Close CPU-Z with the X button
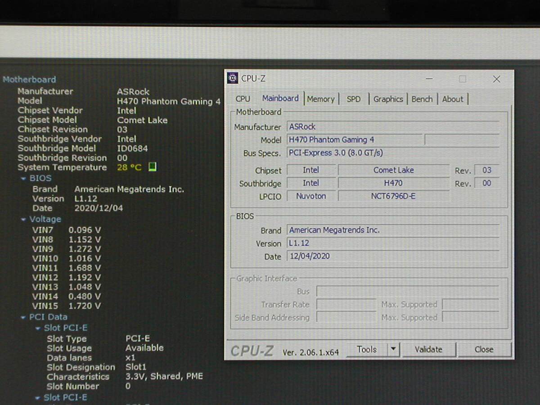540x405 pixels. (x=496, y=79)
